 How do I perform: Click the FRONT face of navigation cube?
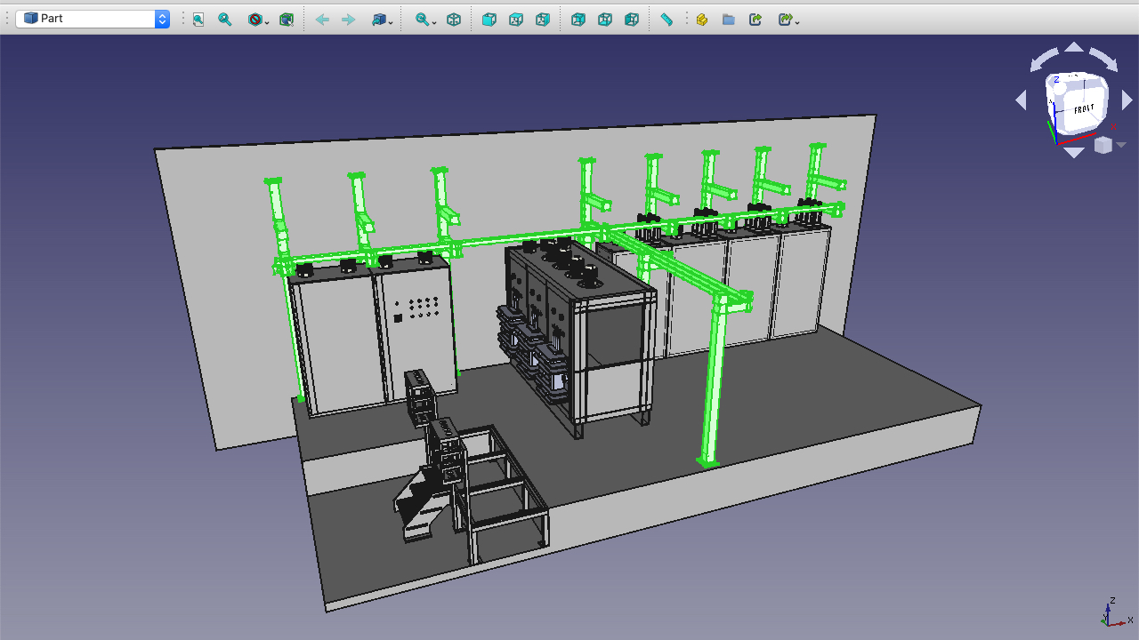(x=1083, y=108)
